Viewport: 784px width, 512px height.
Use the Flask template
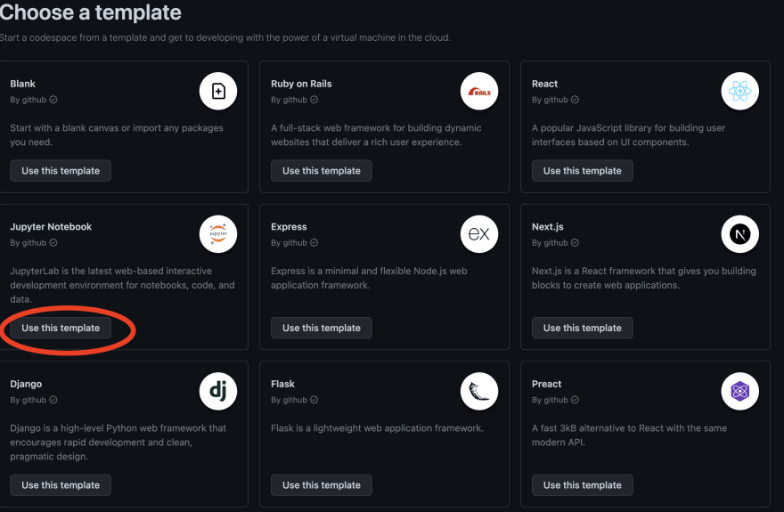point(322,485)
